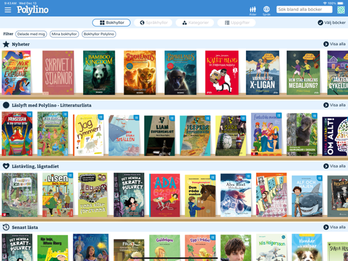
Task: Open the book Vem stal kungens medaljong?
Action: [x=303, y=72]
